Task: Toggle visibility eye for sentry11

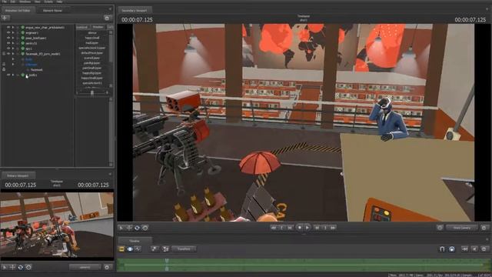Action: click(x=8, y=43)
